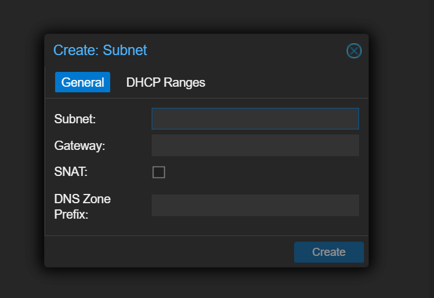
Task: Click the dimmed background left of dialog
Action: (x=22, y=149)
